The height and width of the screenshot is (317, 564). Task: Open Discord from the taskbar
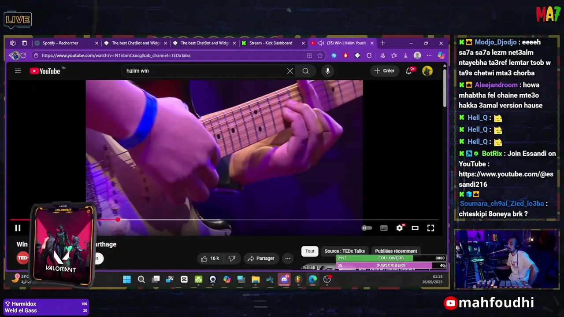point(285,279)
